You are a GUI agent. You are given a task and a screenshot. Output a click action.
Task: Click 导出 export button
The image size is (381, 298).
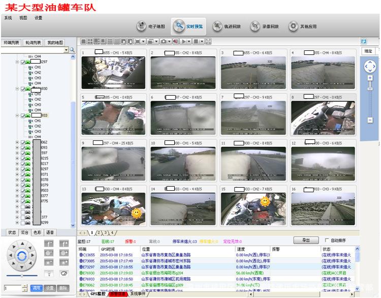(x=306, y=241)
